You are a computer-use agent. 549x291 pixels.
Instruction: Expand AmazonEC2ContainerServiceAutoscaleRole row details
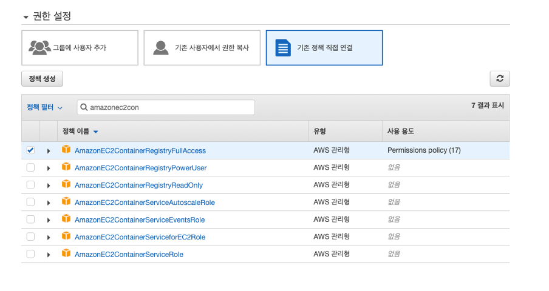[49, 203]
